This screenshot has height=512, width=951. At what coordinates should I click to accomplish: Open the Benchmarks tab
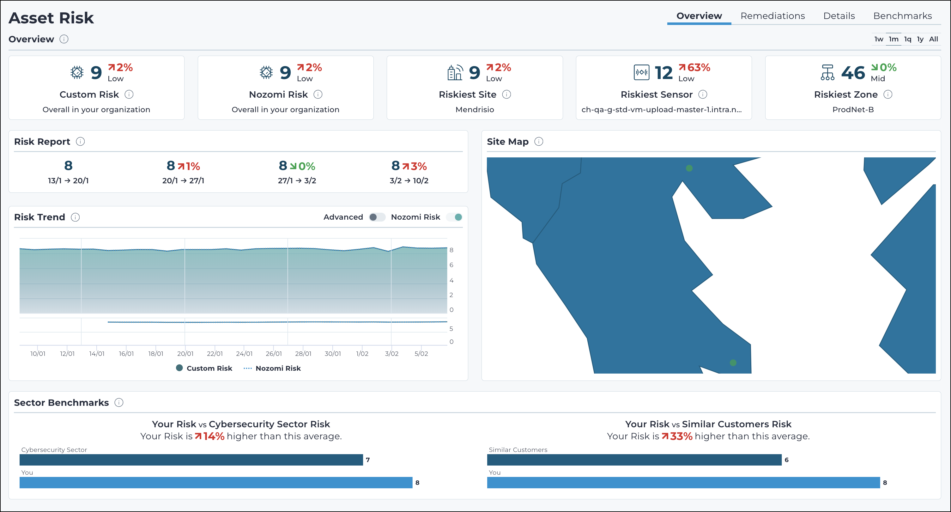pos(902,16)
